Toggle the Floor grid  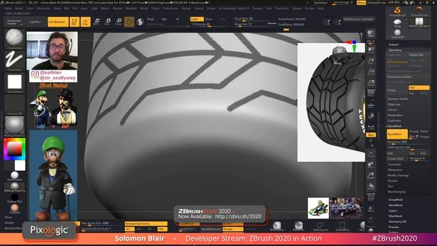[x=371, y=105]
